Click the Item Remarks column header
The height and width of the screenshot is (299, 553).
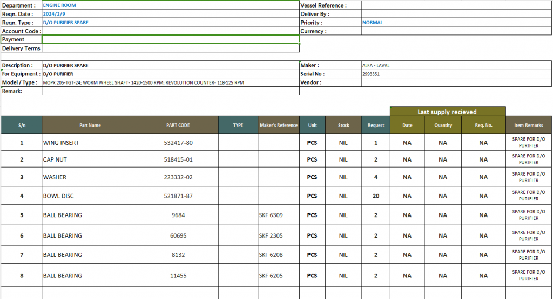529,125
